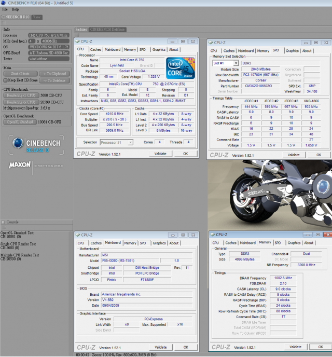332x357 pixels.
Task: Click the XMP-1866 voltage 1.650 V cell
Action: tap(311, 145)
